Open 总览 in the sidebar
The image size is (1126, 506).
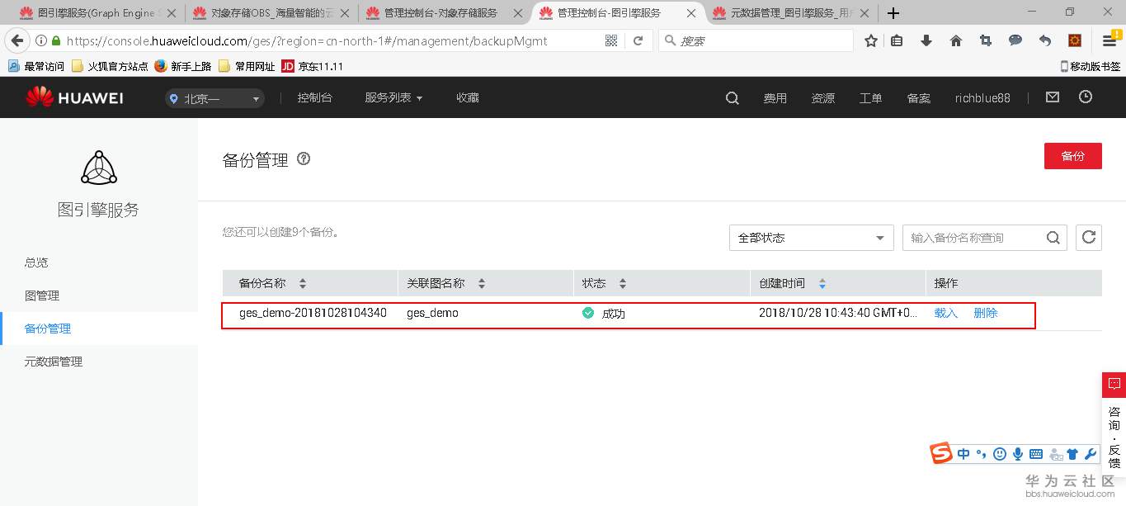(36, 262)
